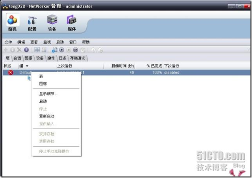Open the 媒体 (Media) view icon
The width and height of the screenshot is (252, 178).
(71, 22)
